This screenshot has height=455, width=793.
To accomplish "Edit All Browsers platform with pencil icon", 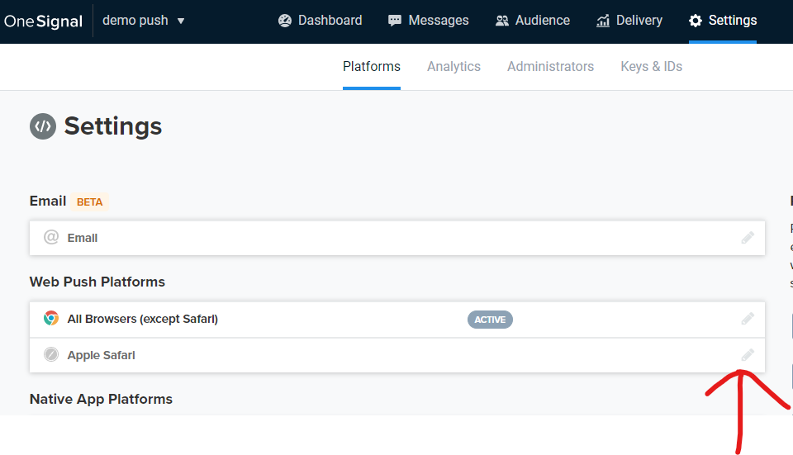I will coord(748,319).
